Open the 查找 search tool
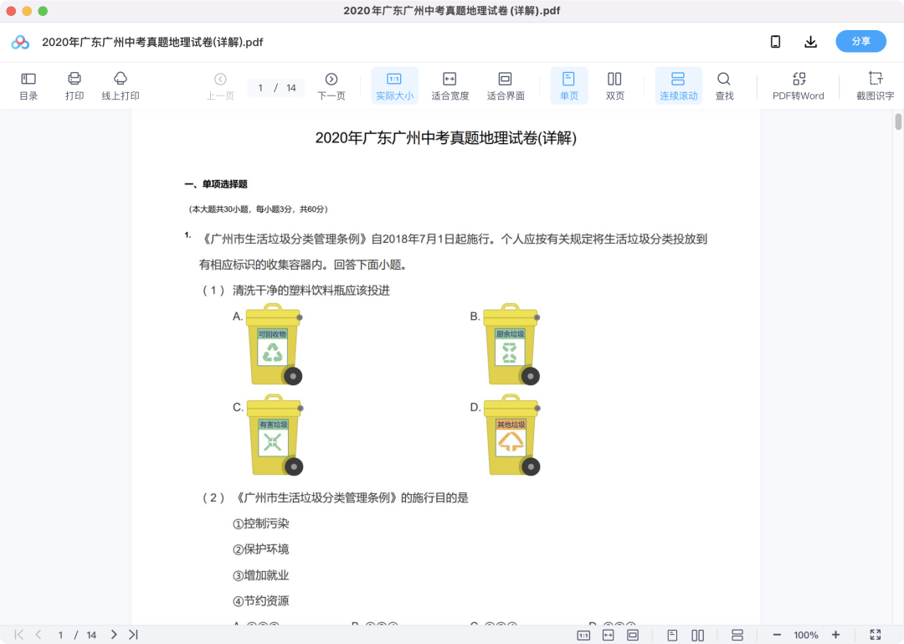This screenshot has height=644, width=904. [724, 86]
